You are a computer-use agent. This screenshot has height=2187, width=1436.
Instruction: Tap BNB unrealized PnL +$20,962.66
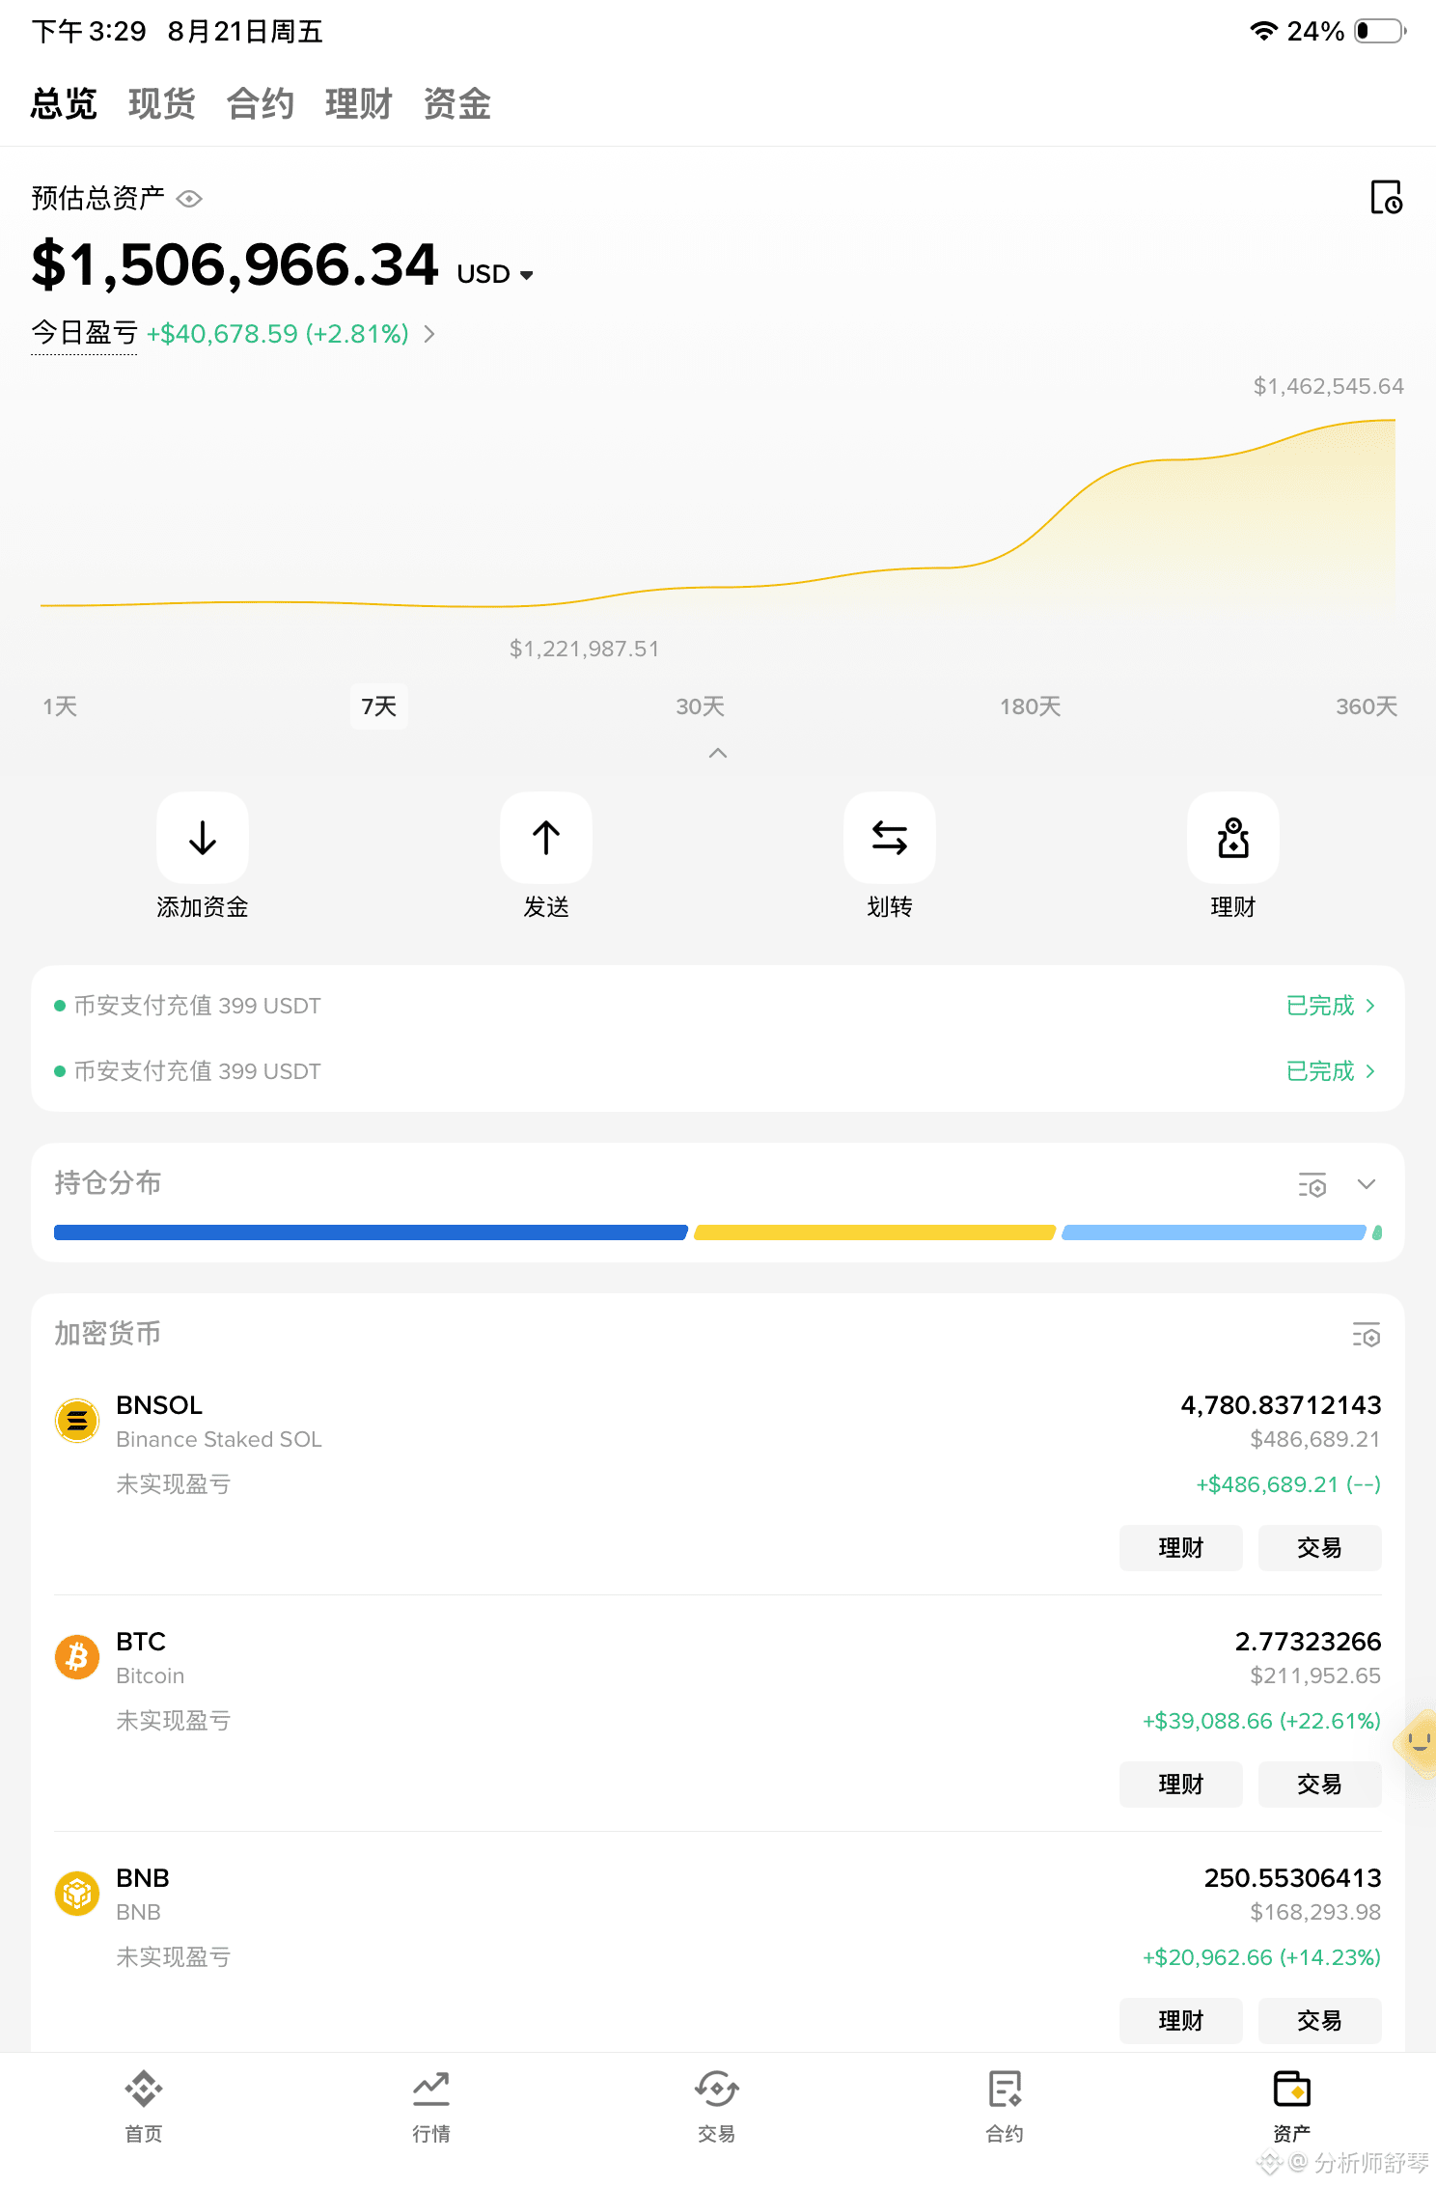click(1261, 1957)
